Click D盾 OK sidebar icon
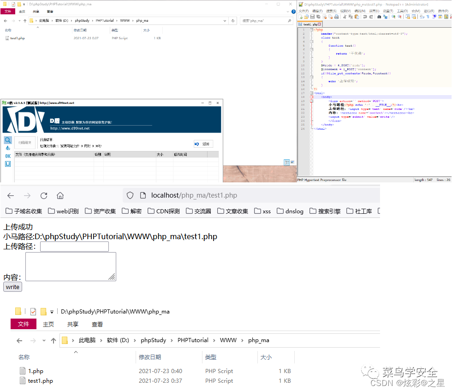The image size is (452, 392). [x=8, y=156]
